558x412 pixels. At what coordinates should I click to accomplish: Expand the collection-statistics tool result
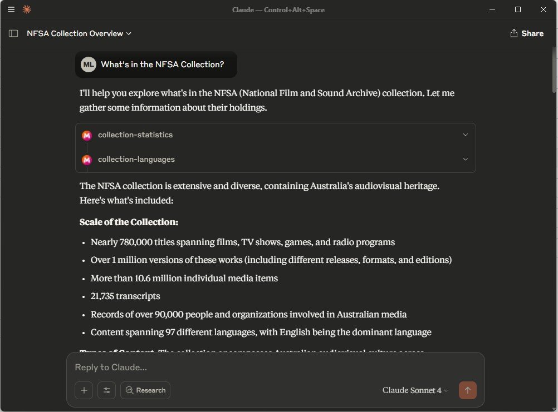pos(465,135)
